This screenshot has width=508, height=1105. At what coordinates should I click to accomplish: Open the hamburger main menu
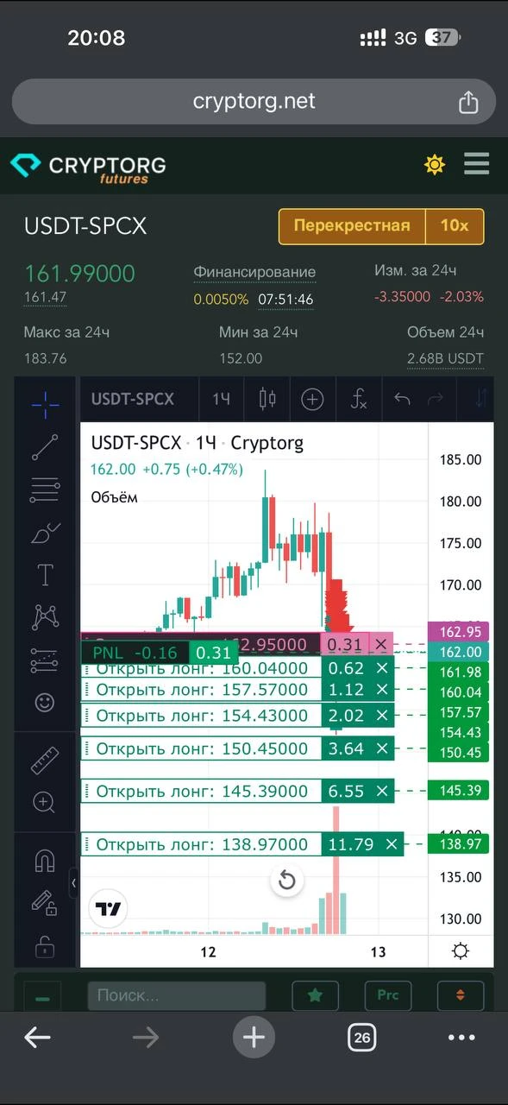(476, 163)
